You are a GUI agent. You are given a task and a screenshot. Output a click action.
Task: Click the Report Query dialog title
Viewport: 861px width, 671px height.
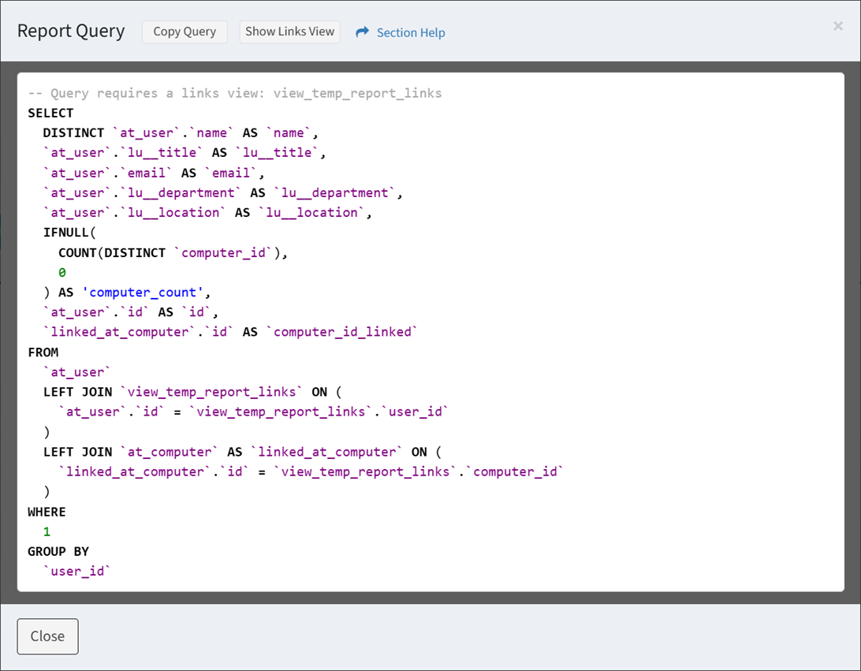(x=71, y=32)
